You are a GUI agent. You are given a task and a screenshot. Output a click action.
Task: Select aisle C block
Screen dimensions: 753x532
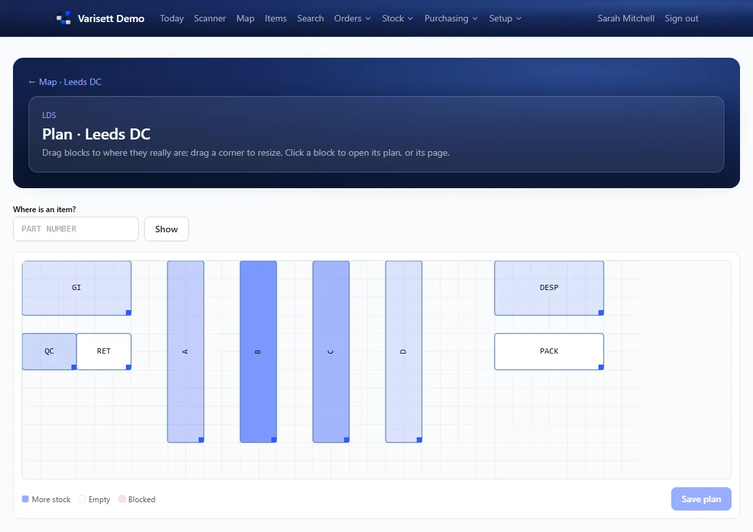331,352
